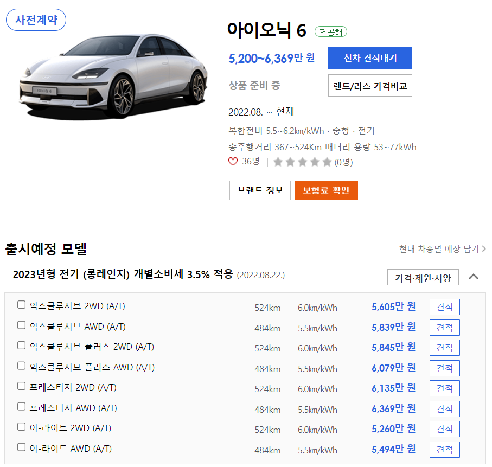Select 익스클루시브 플러스 2WD (A/T) checkbox
This screenshot has width=492, height=467.
pos(21,346)
